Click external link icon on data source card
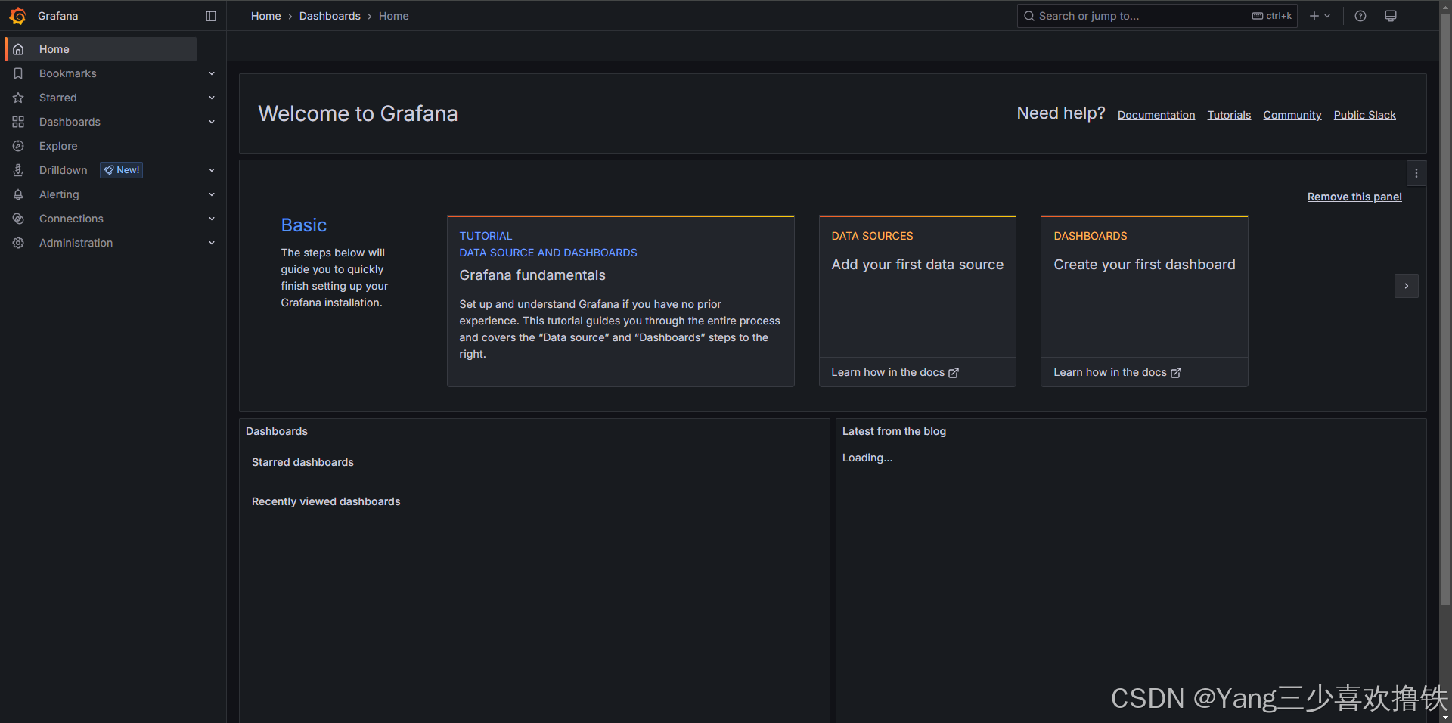This screenshot has height=723, width=1452. (954, 373)
